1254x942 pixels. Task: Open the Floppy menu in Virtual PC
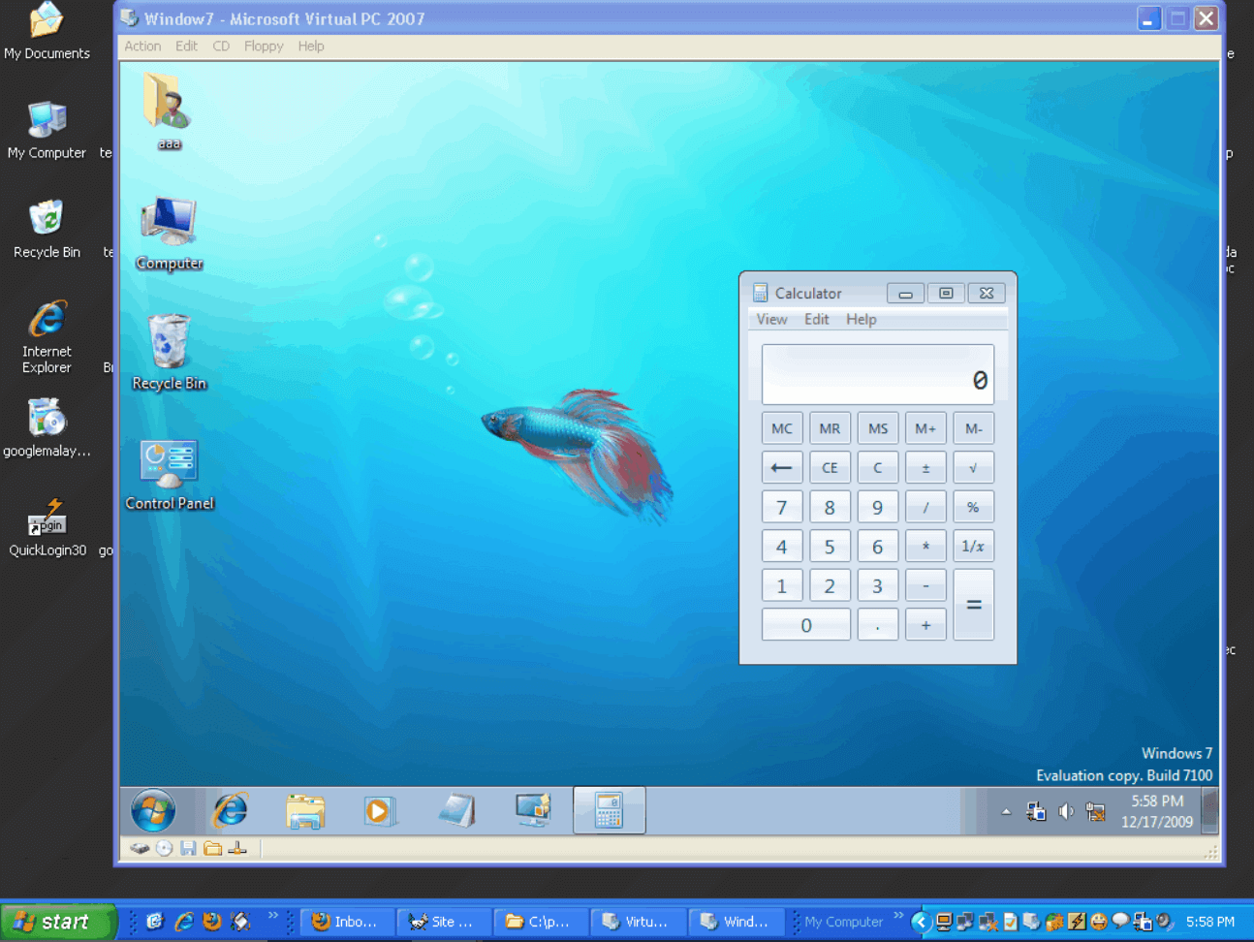(x=263, y=46)
